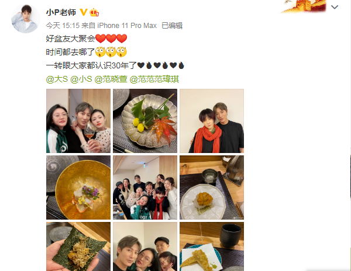Open the sea urchin sushi plate photo
This screenshot has width=351, height=271.
pos(212,187)
